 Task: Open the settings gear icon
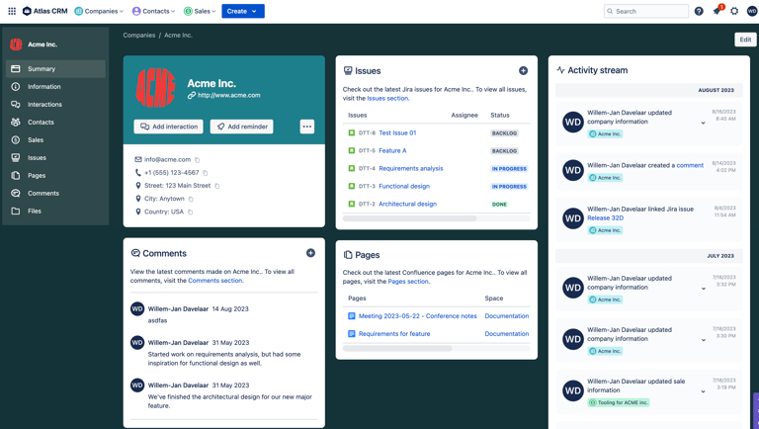(x=734, y=12)
